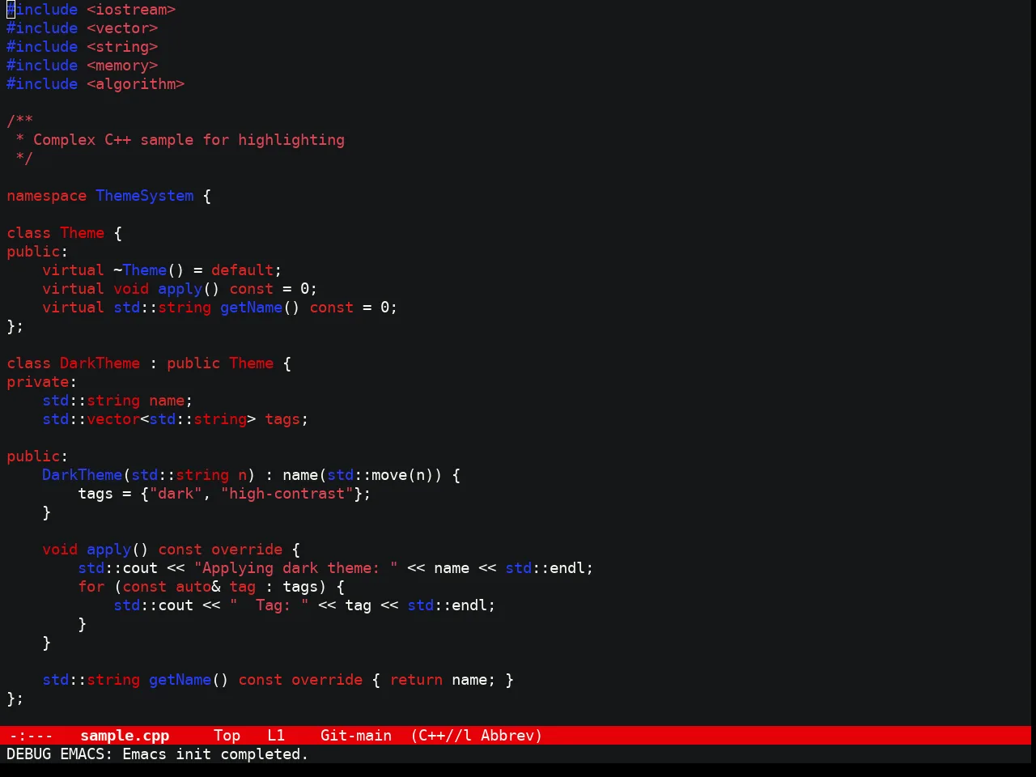
Task: Click the '~Theme' destructor name
Action: click(x=140, y=270)
